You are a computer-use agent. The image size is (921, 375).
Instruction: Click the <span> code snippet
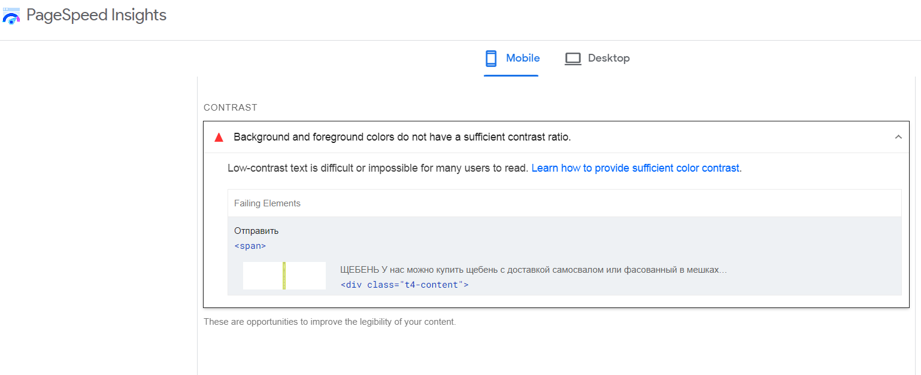coord(250,246)
